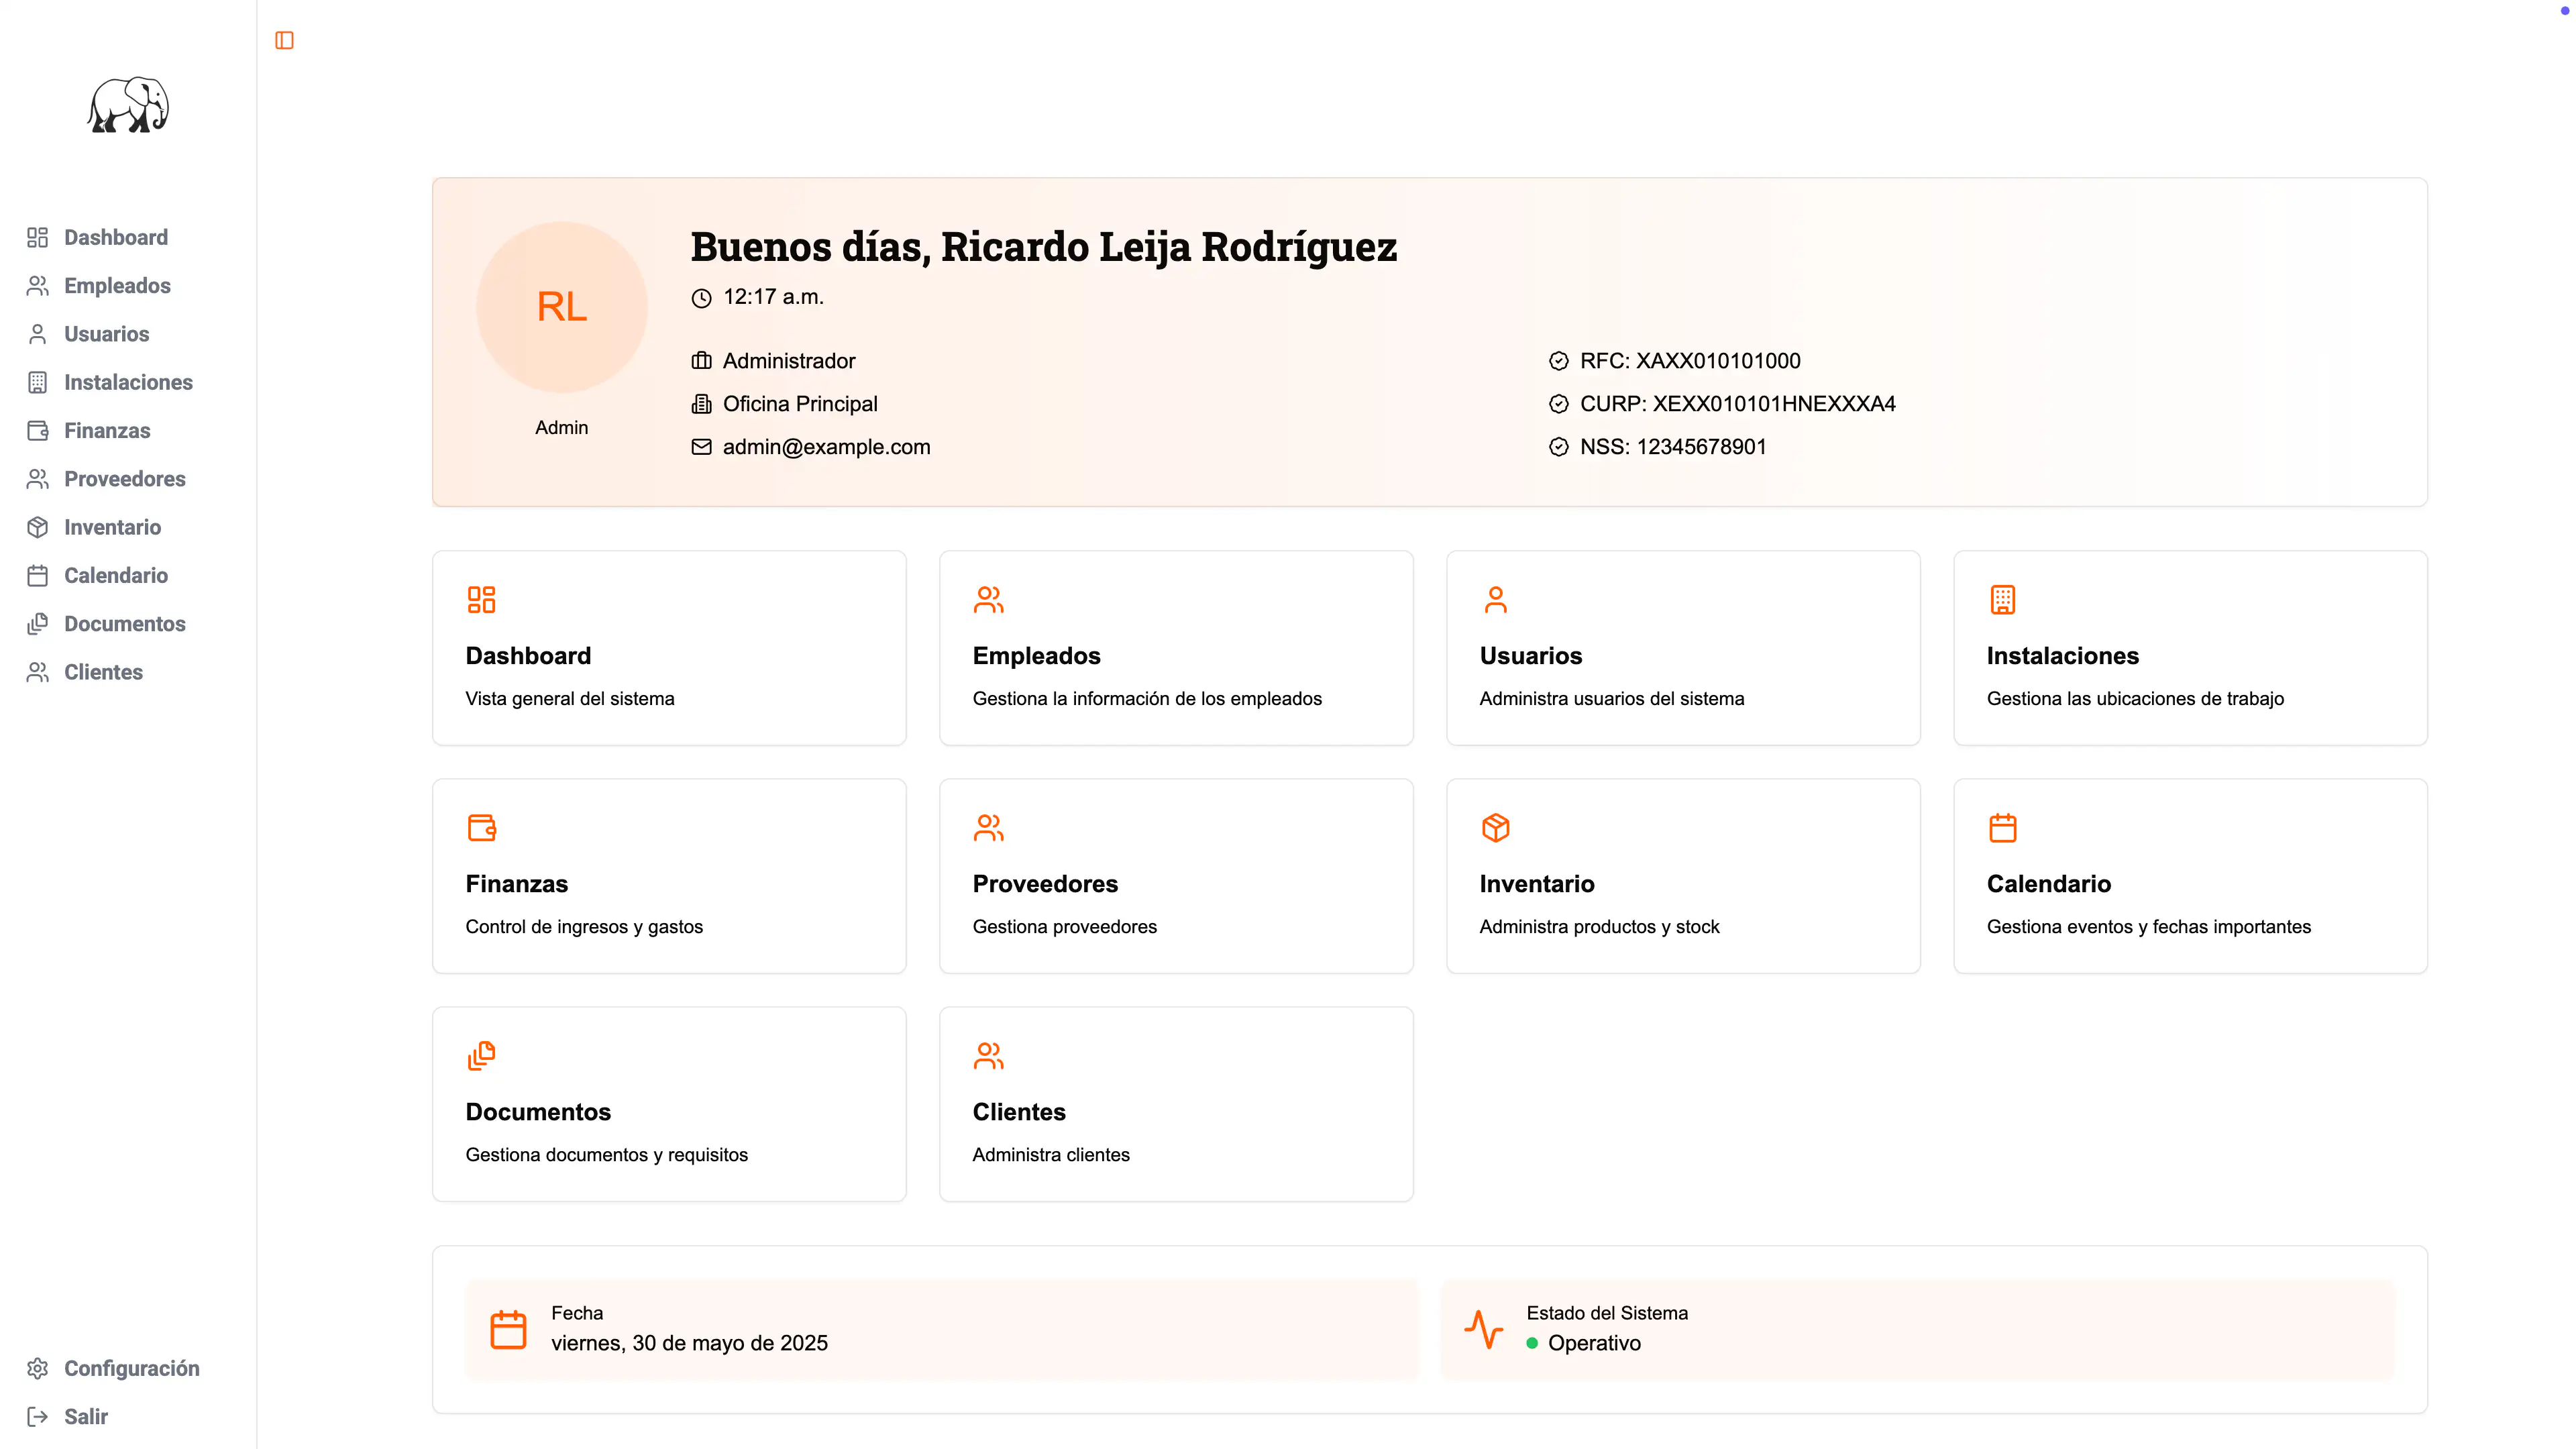The height and width of the screenshot is (1449, 2576).
Task: Open the Proveedores card
Action: pyautogui.click(x=1176, y=876)
